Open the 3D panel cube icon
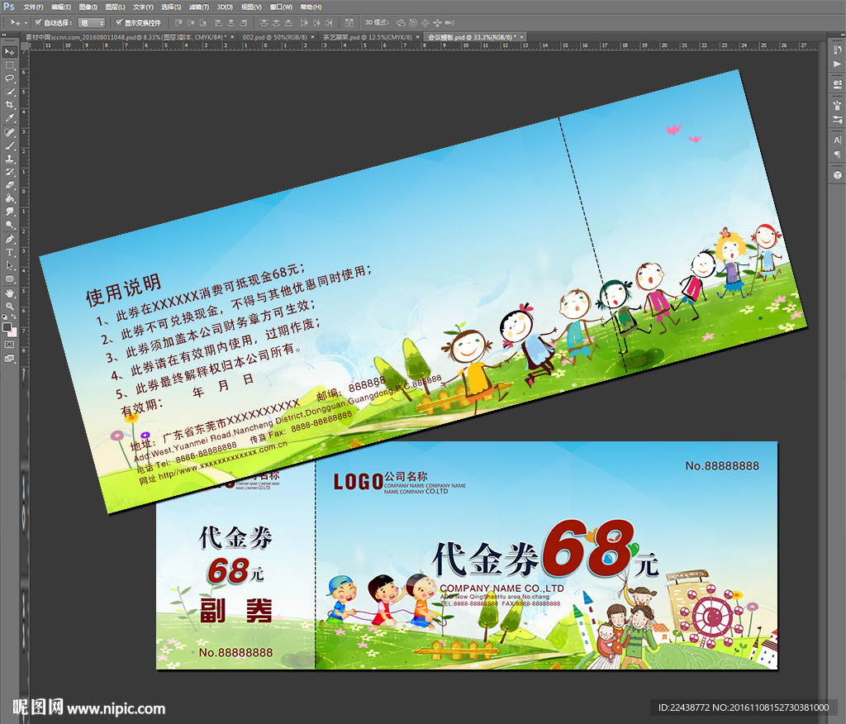846x724 pixels. (x=838, y=175)
